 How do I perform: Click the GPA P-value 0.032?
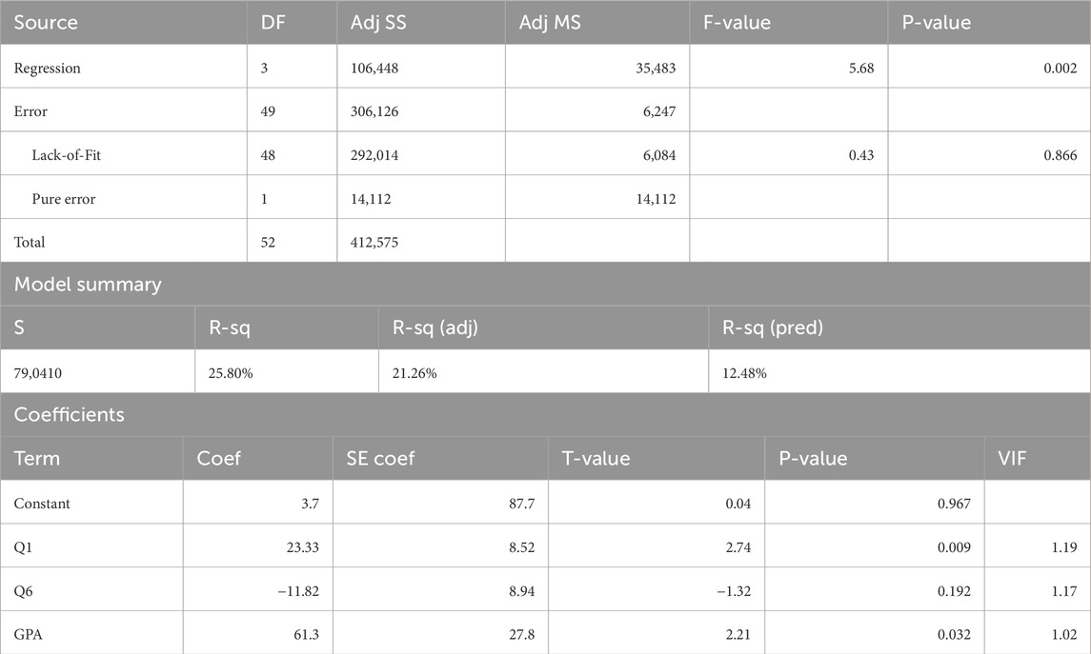tap(952, 634)
